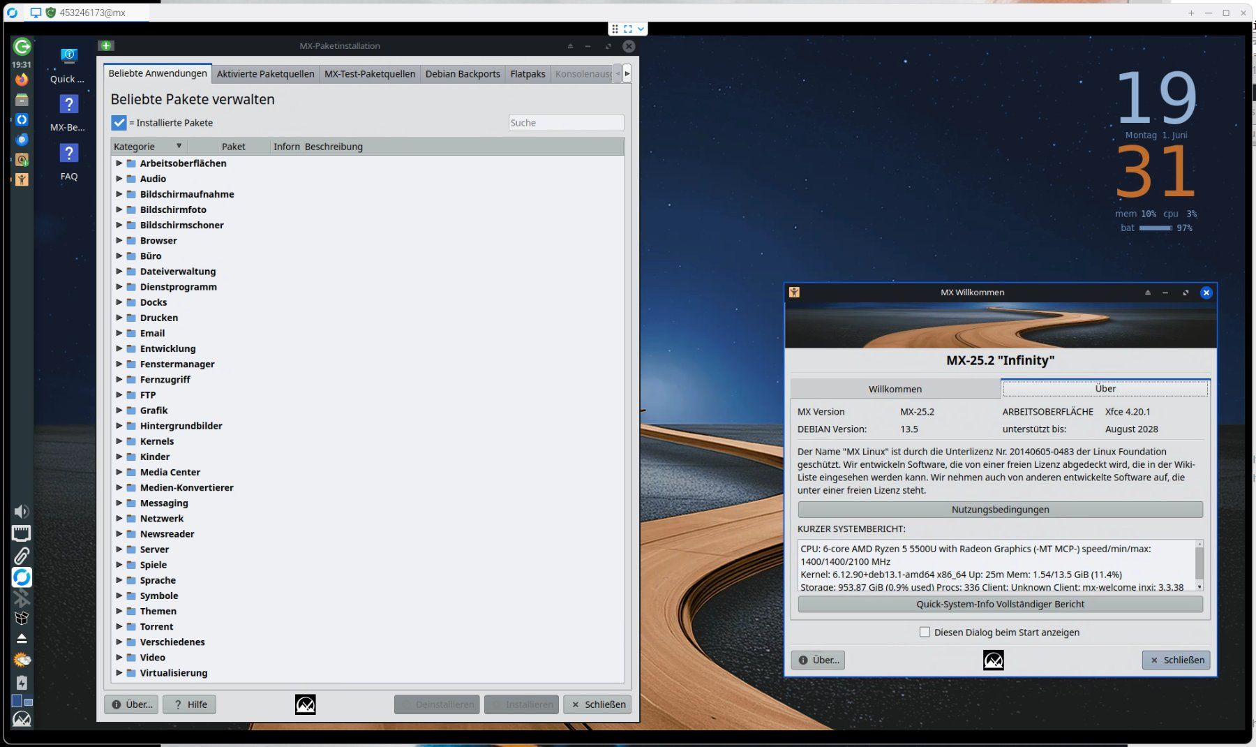Expand the Arbeitsoberflächen category
This screenshot has width=1256, height=747.
pyautogui.click(x=119, y=163)
